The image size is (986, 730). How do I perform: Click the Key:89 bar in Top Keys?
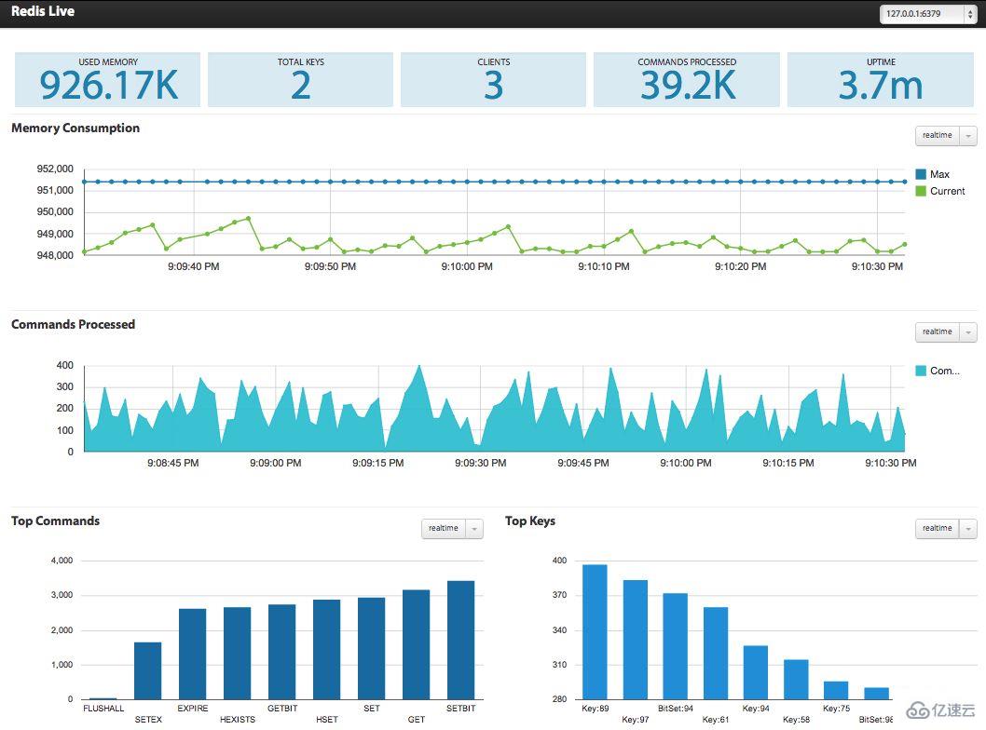point(595,632)
